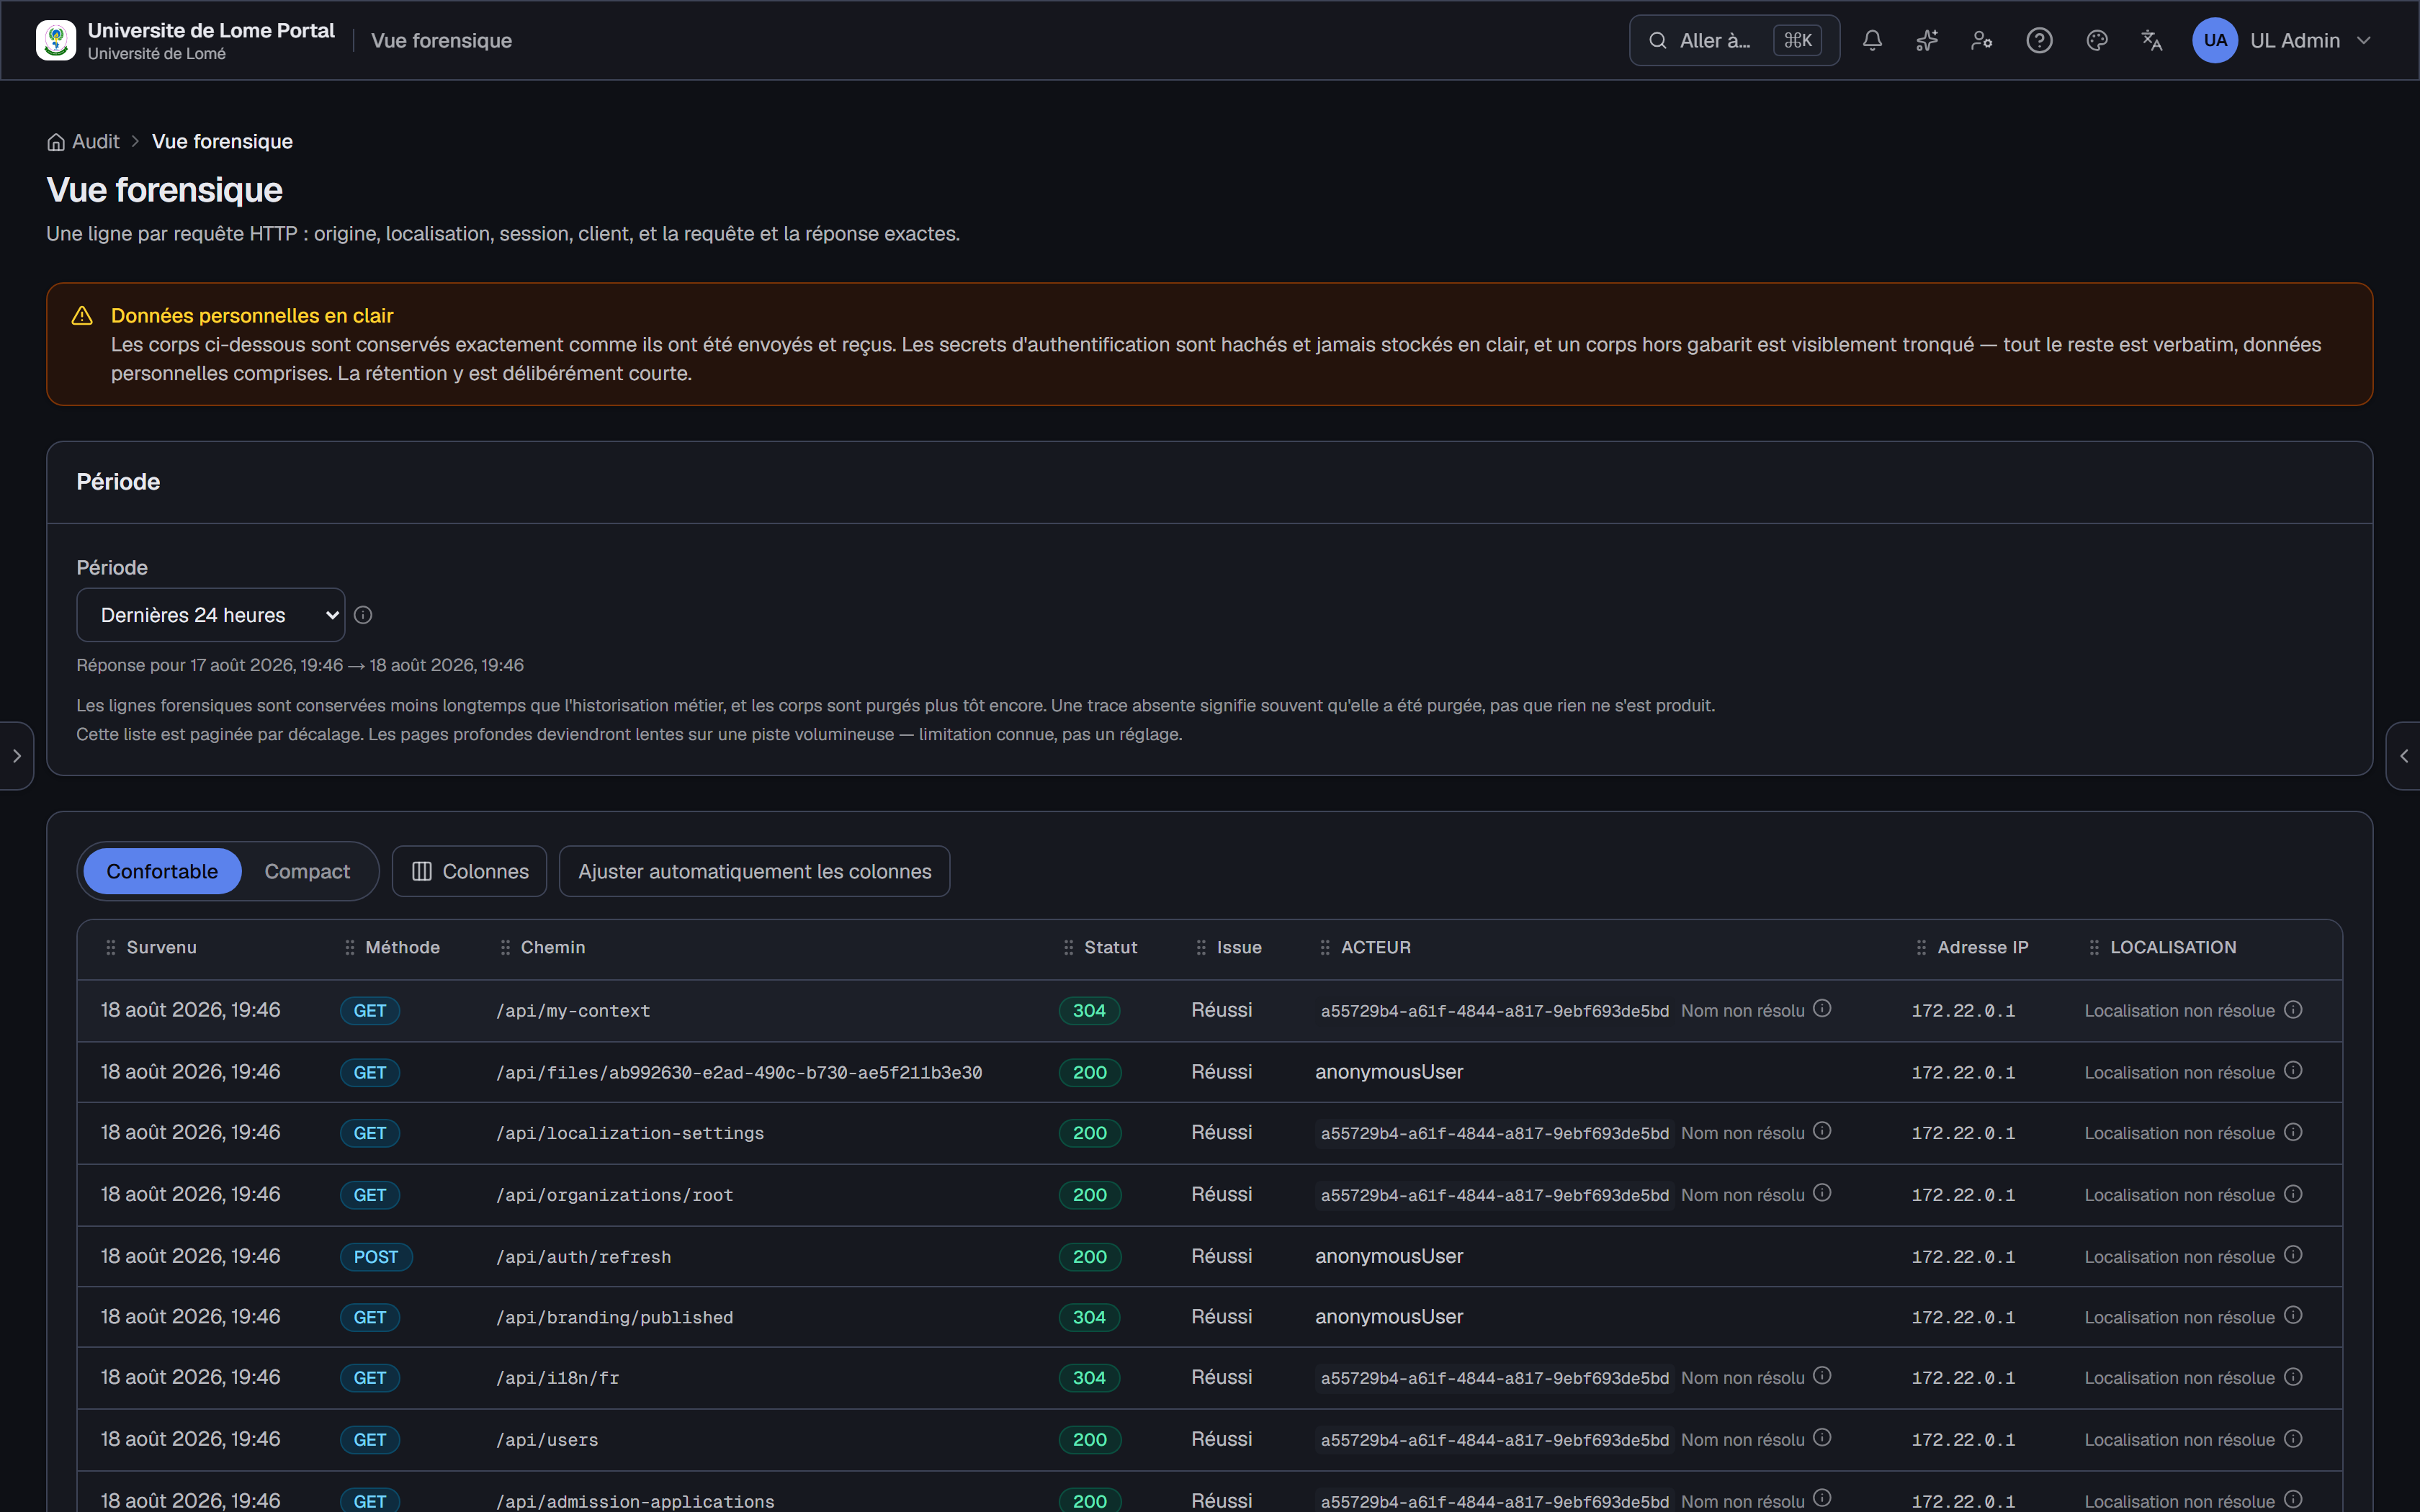Click IP 172.22.0.1 on /api/i18n/fr row
The width and height of the screenshot is (2420, 1512).
click(1963, 1378)
